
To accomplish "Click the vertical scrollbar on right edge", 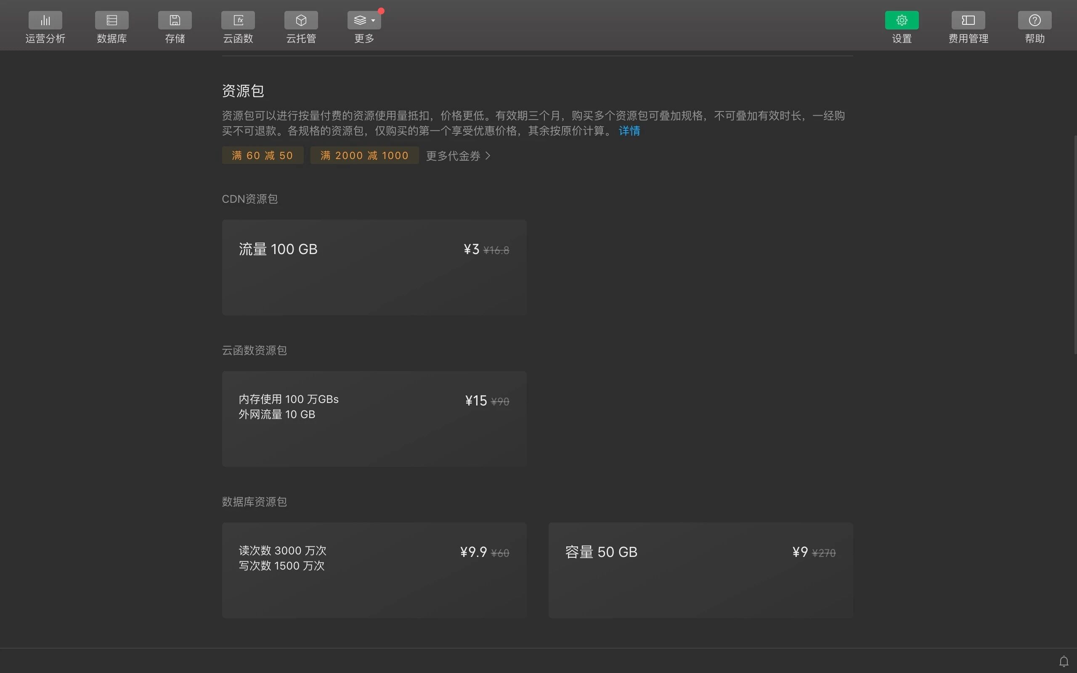I will pyautogui.click(x=1075, y=245).
